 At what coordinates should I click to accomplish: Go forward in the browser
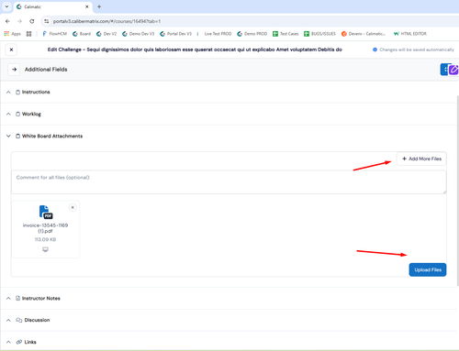[x=19, y=21]
